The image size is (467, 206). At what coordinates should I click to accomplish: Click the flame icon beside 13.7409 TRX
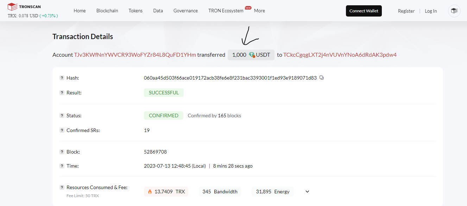pos(150,192)
